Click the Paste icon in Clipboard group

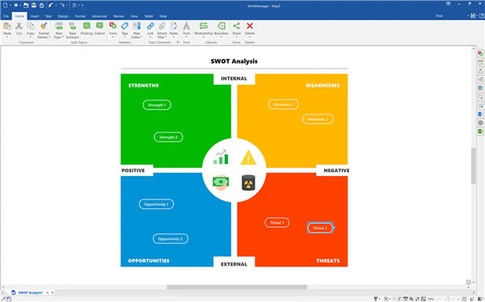[6, 27]
